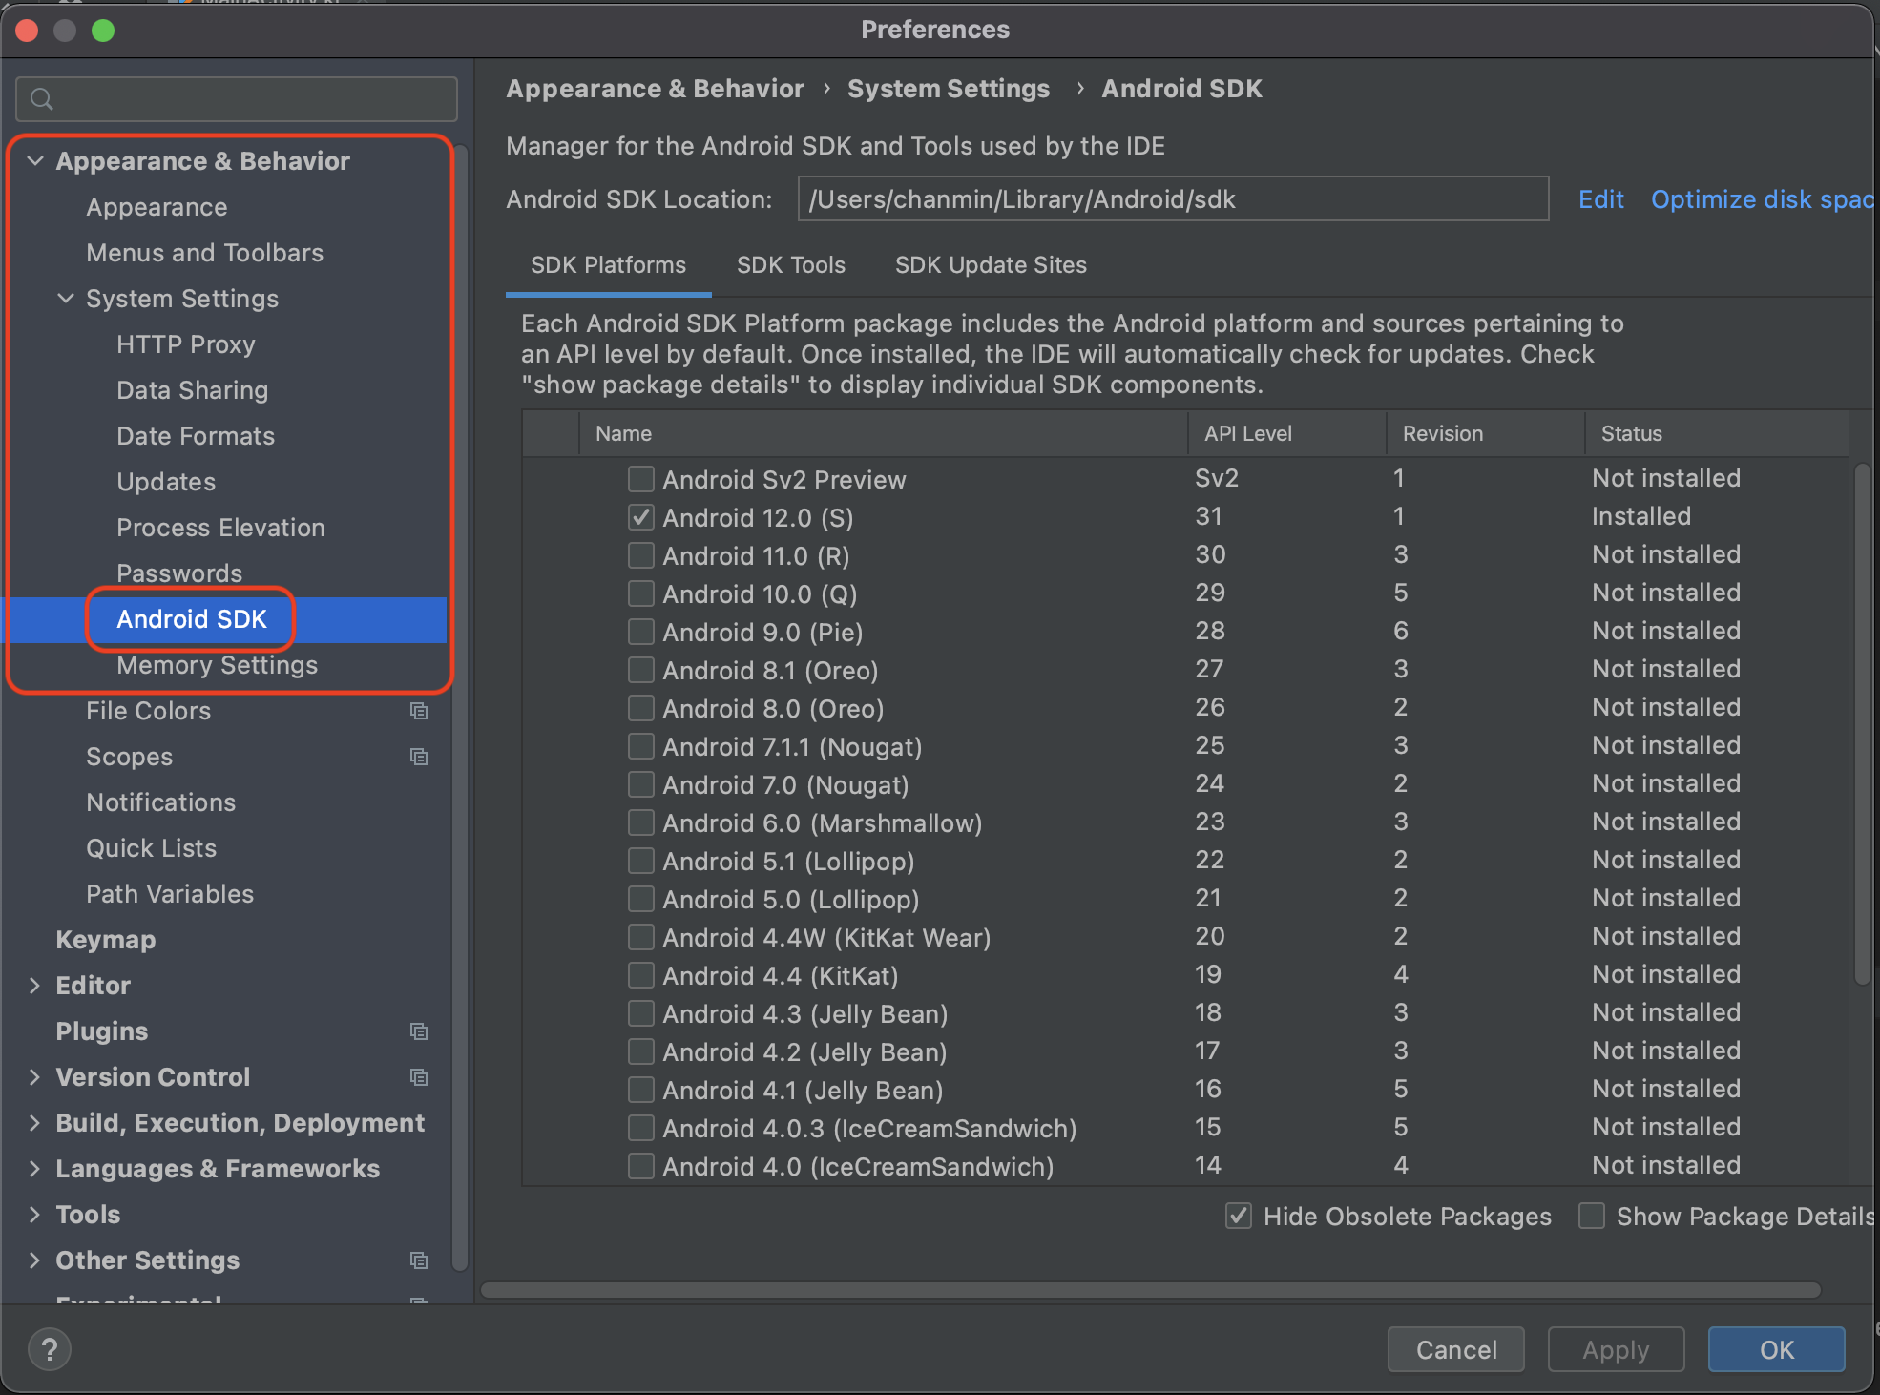Screen dimensions: 1880x1395
Task: Click project-level icon next to Plugins
Action: pos(418,1031)
